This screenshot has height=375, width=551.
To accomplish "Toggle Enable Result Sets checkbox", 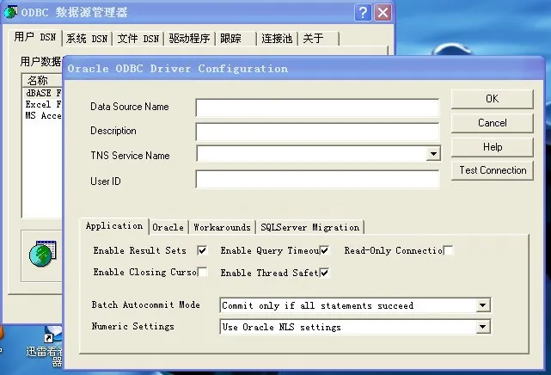I will pos(202,250).
